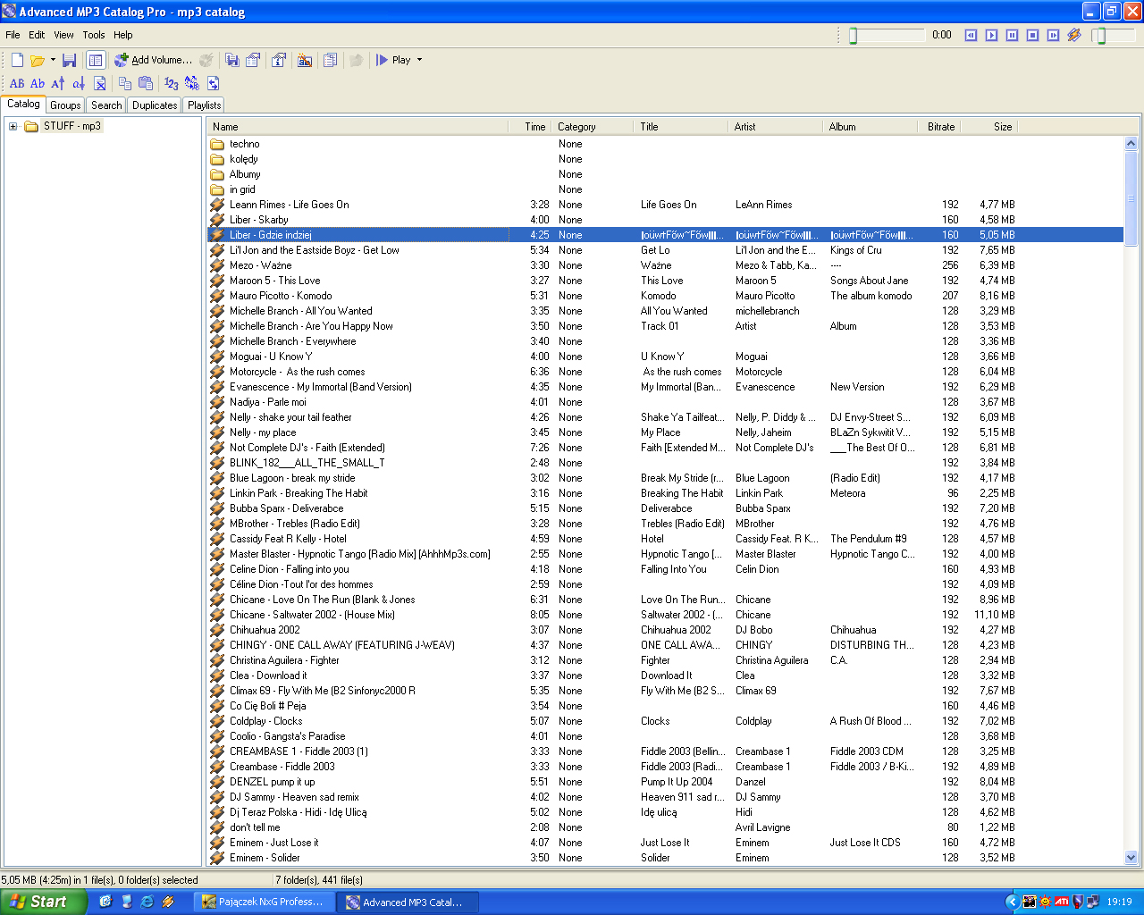Sort list by the Size column header
The image size is (1144, 915).
point(991,127)
